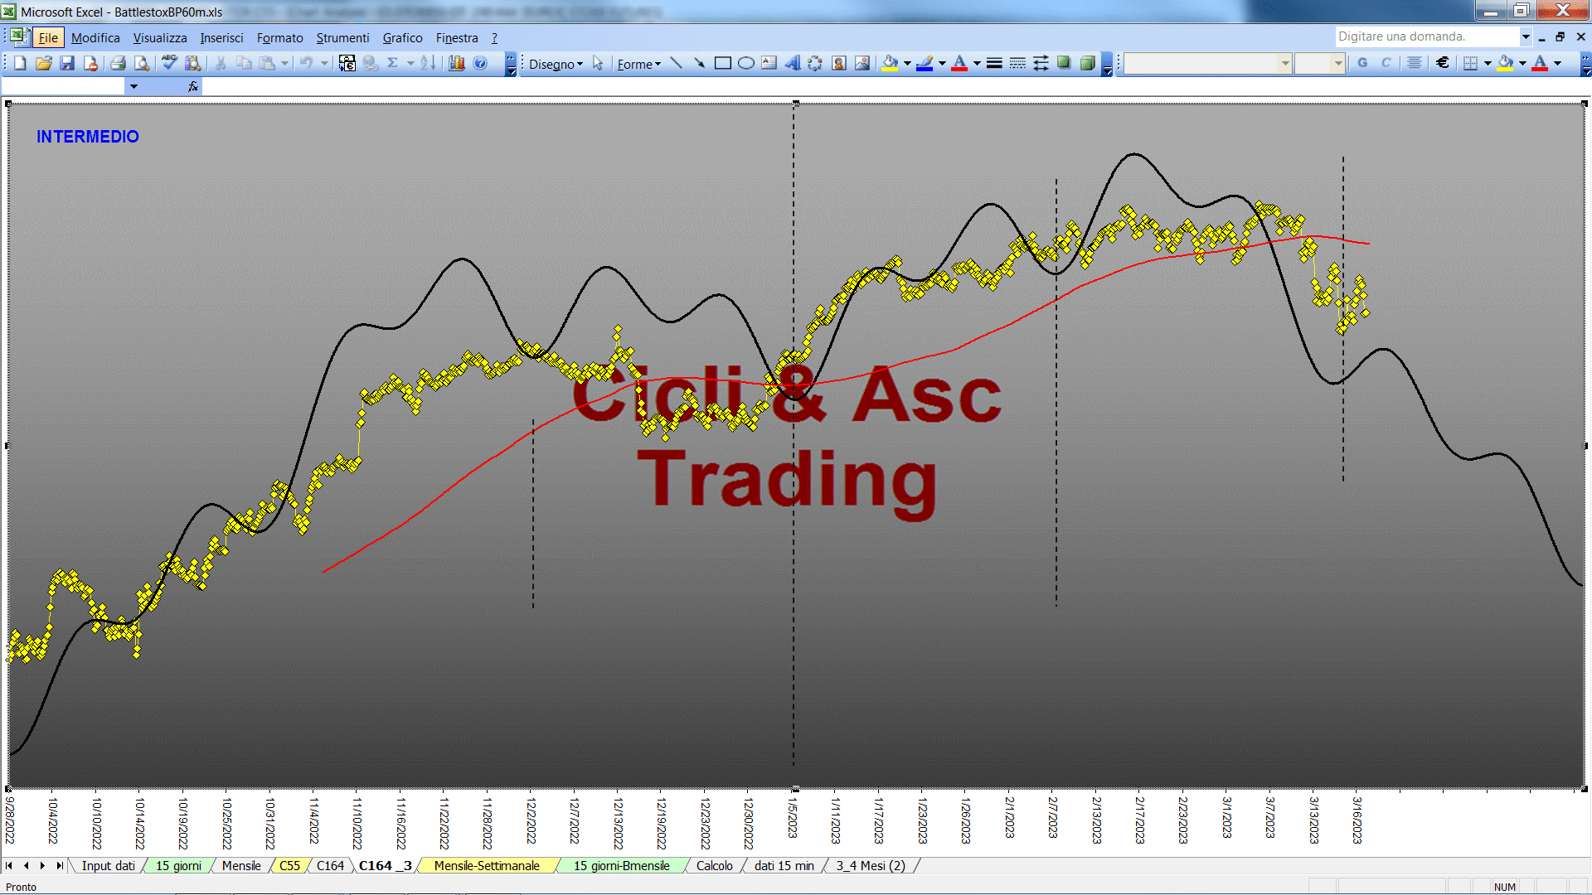Apply yellow fill color in drawing toolbar
This screenshot has height=895, width=1592.
tap(890, 63)
